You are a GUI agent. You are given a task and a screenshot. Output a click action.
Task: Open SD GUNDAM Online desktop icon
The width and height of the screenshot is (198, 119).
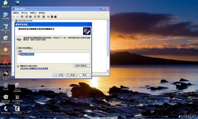(17, 99)
